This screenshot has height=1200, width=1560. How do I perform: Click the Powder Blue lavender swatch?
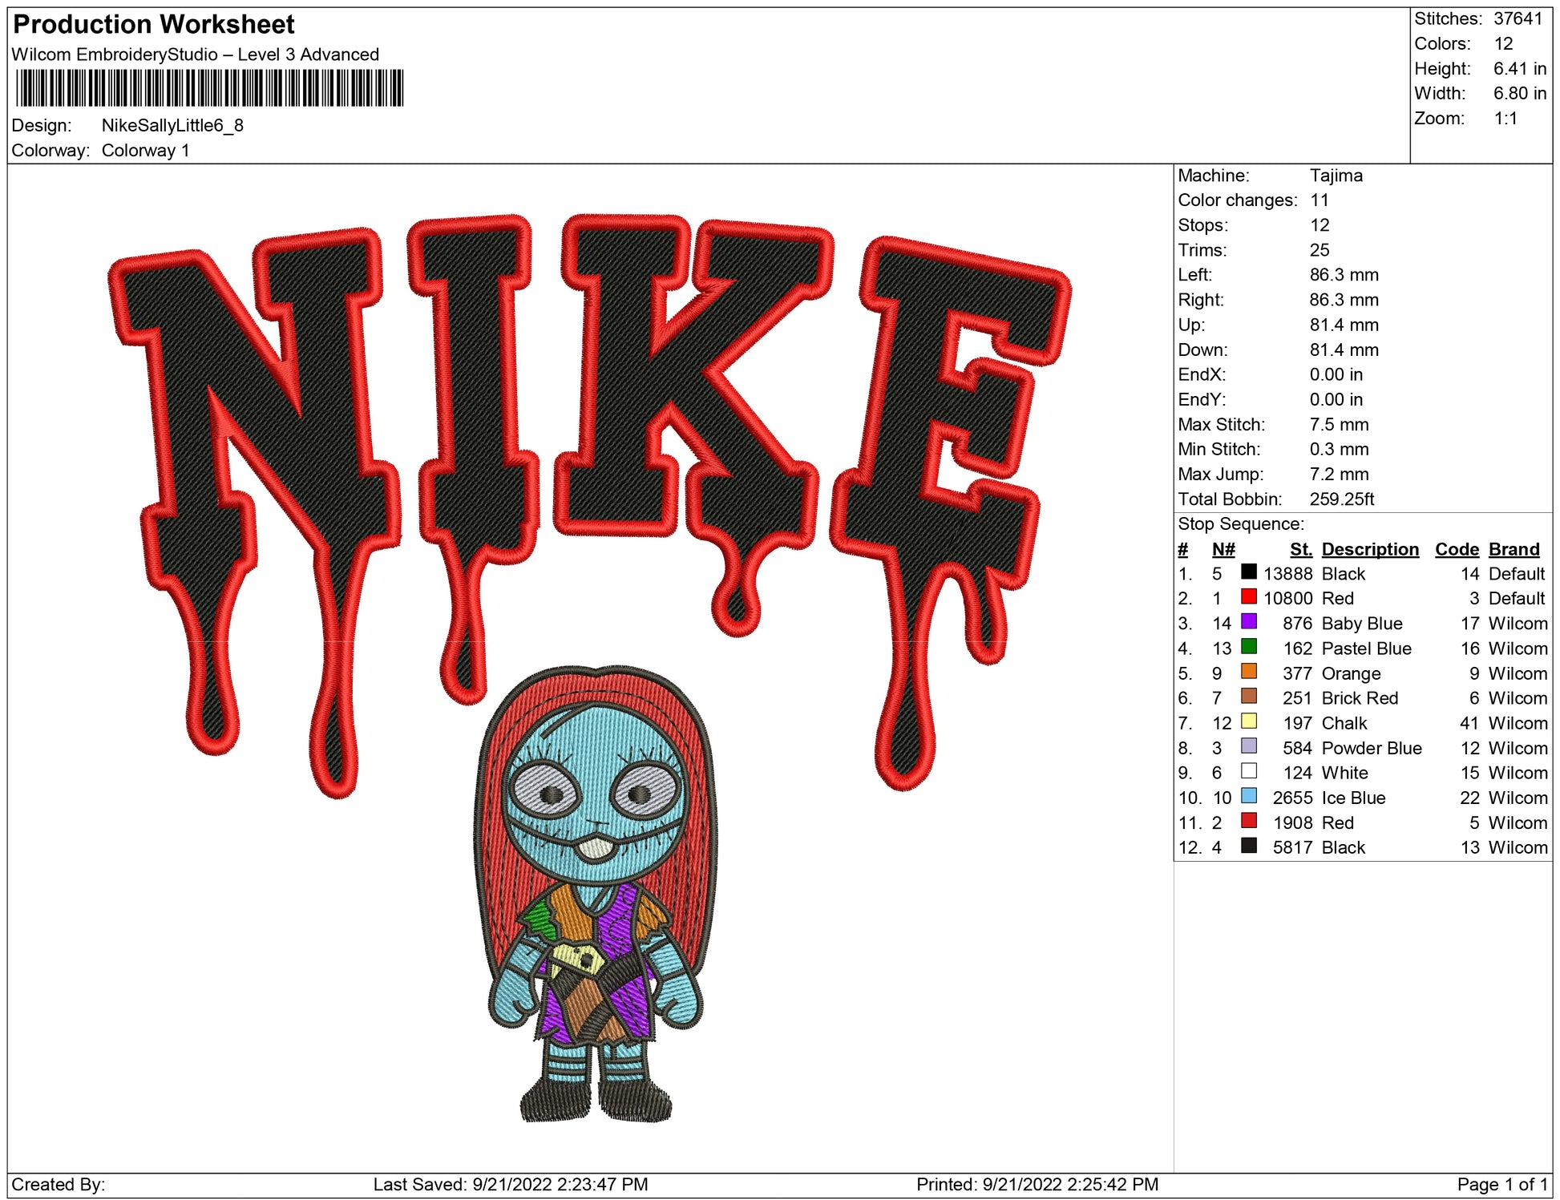coord(1248,745)
